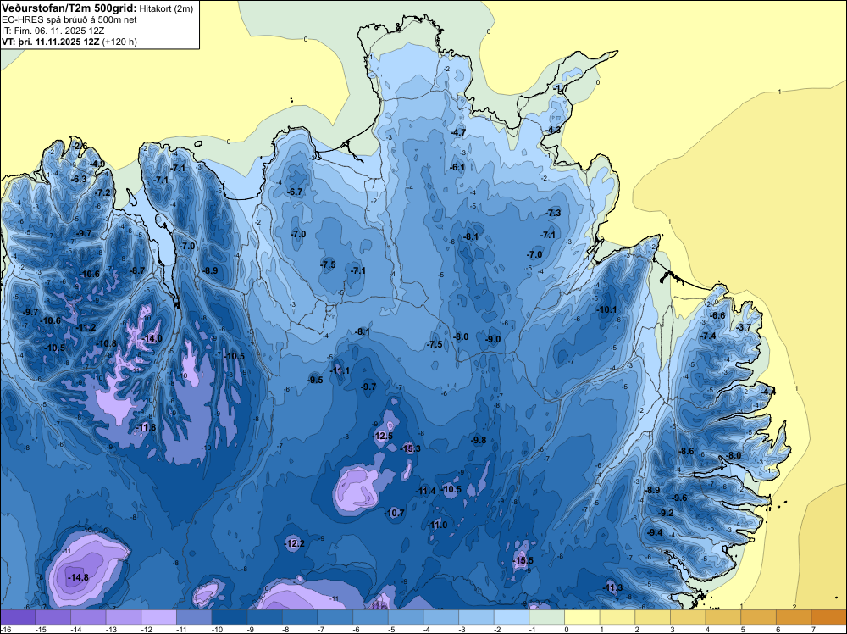This screenshot has height=634, width=847.
Task: Click the '-14.0' temperature label
Action: pos(152,338)
